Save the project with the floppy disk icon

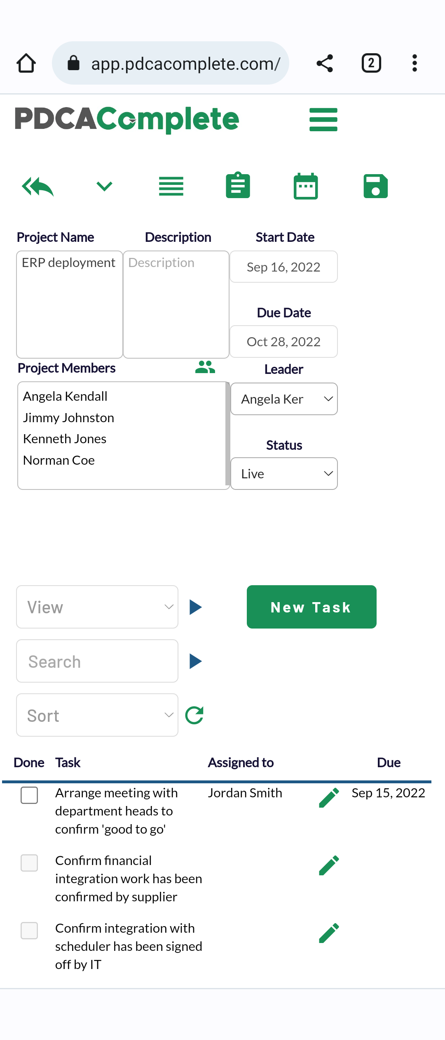tap(375, 186)
